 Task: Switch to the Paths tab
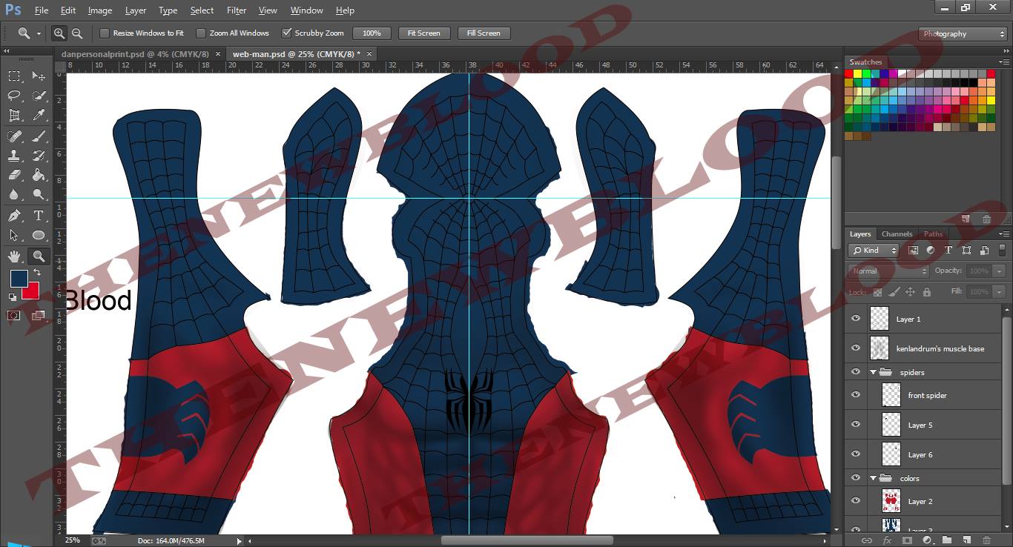click(934, 234)
